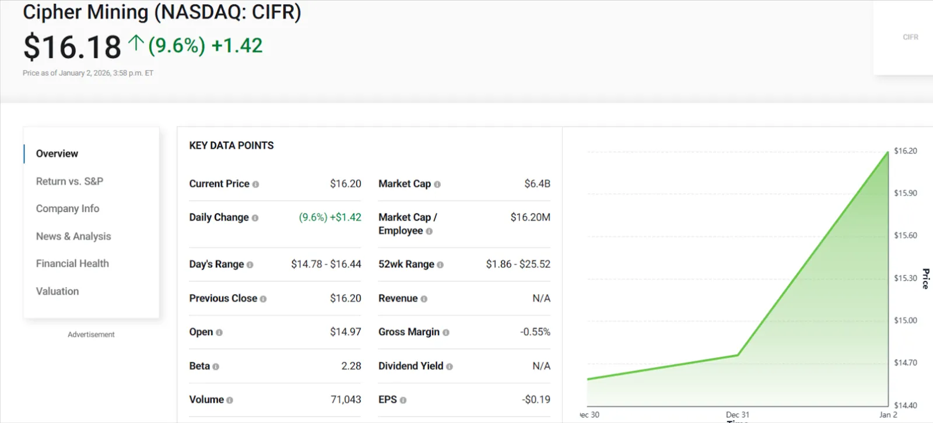Click info icon next to 52wk Range
The height and width of the screenshot is (423, 933).
(x=440, y=265)
